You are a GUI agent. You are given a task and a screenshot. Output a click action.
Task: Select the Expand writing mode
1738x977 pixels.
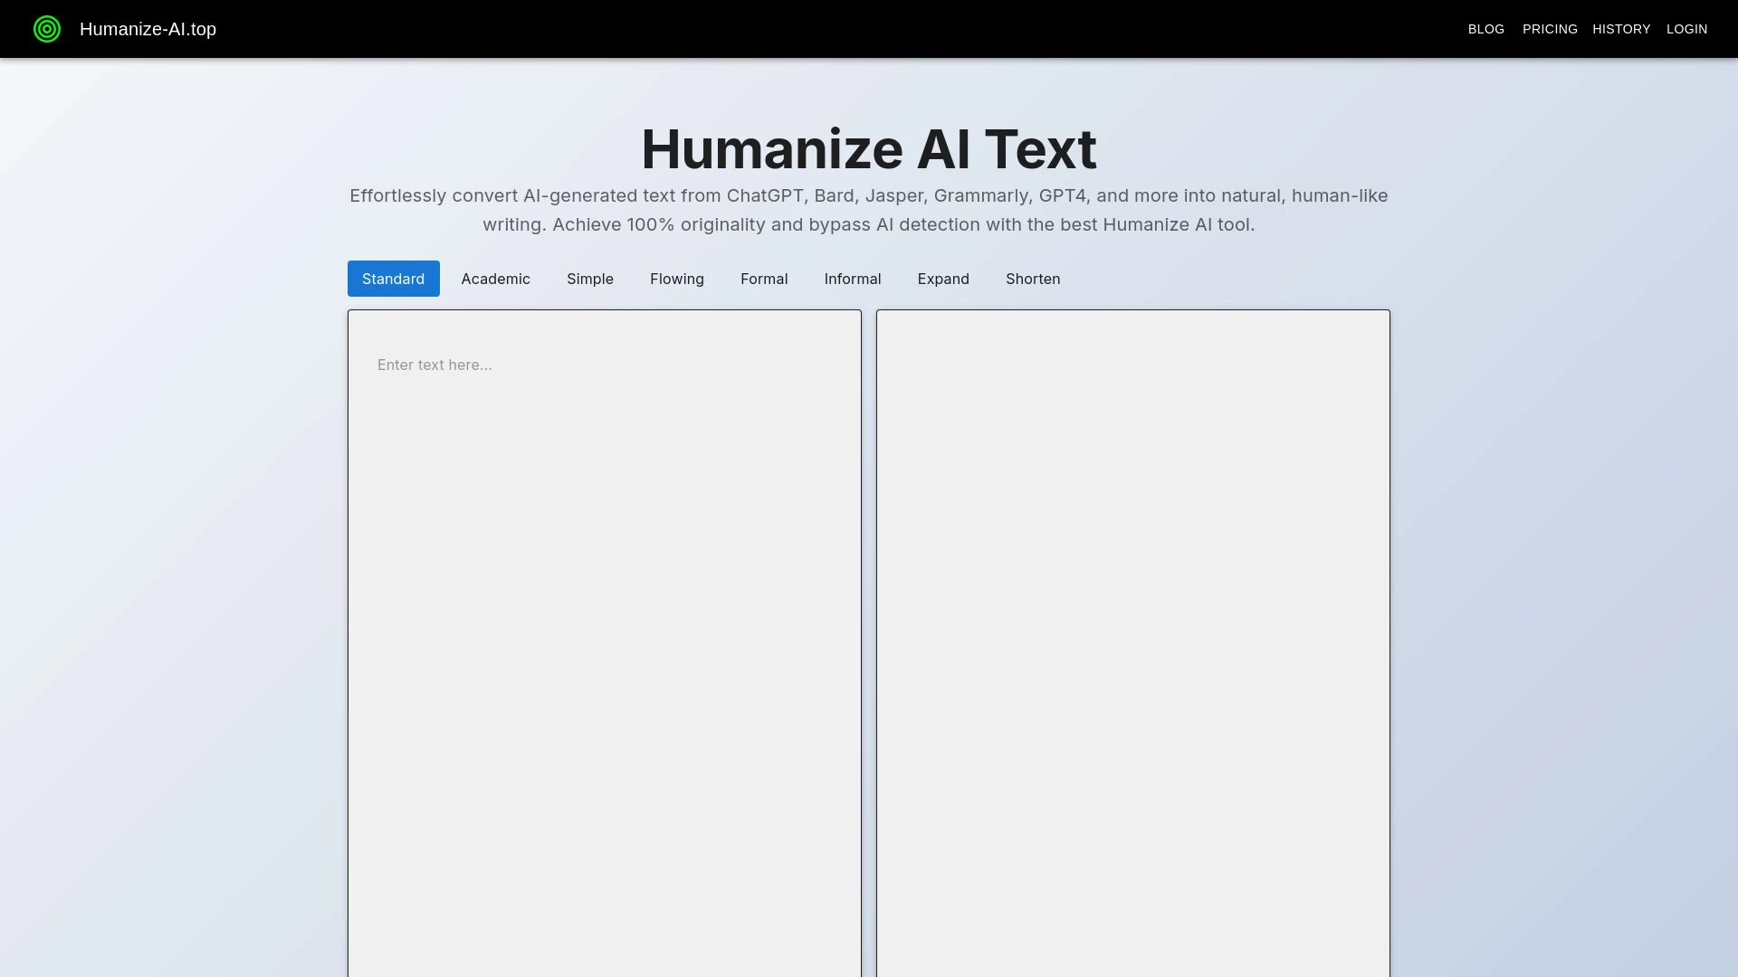pos(944,278)
